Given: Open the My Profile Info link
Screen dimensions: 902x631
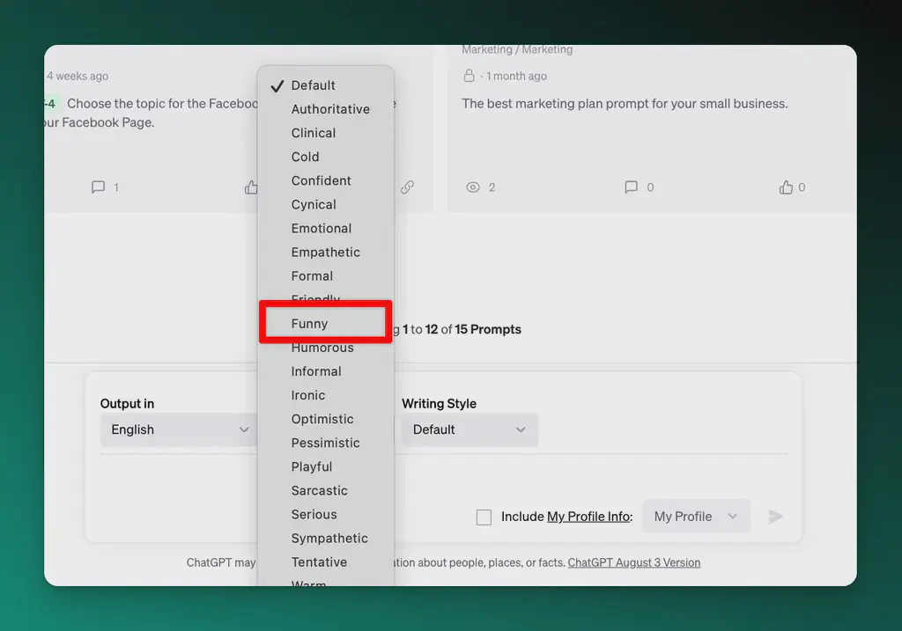Looking at the screenshot, I should pos(588,517).
